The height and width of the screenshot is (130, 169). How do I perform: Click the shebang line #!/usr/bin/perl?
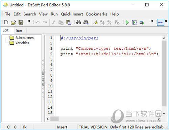(79, 38)
